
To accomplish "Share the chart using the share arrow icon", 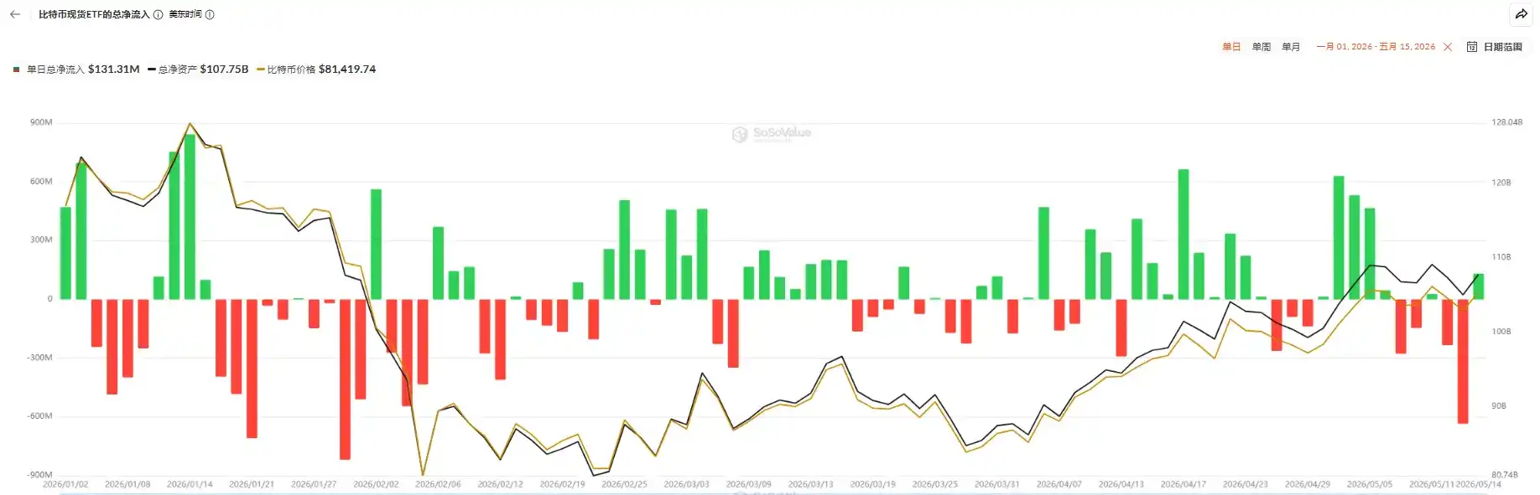I will (x=1521, y=14).
